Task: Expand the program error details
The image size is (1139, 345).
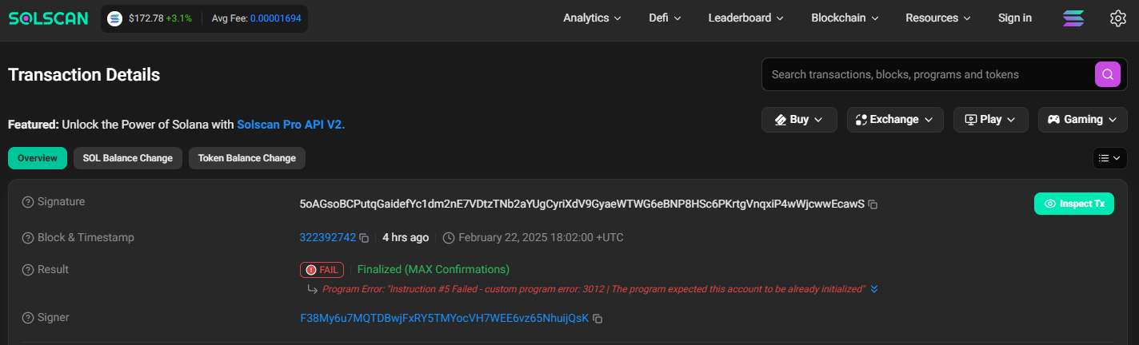Action: click(x=874, y=289)
